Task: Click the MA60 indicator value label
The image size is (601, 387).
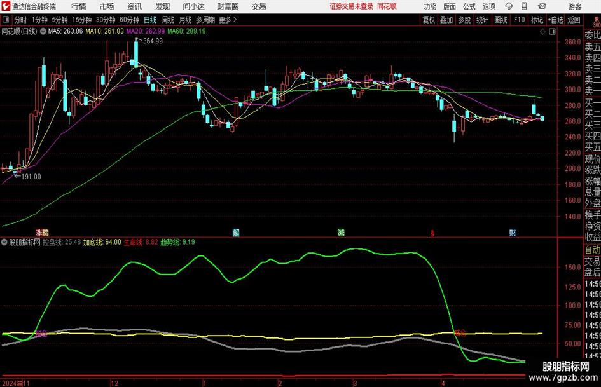Action: point(187,31)
